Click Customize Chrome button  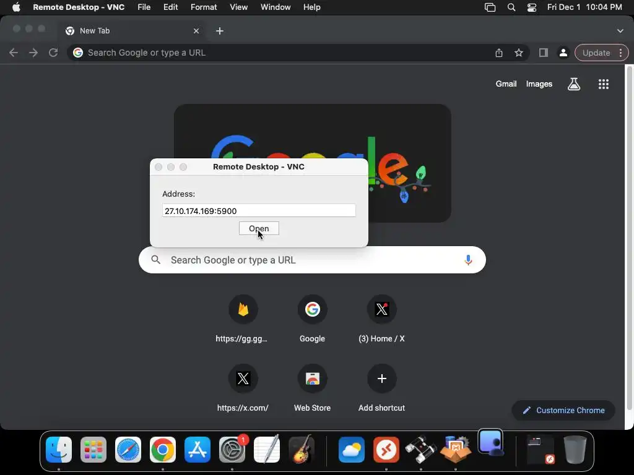[563, 410]
